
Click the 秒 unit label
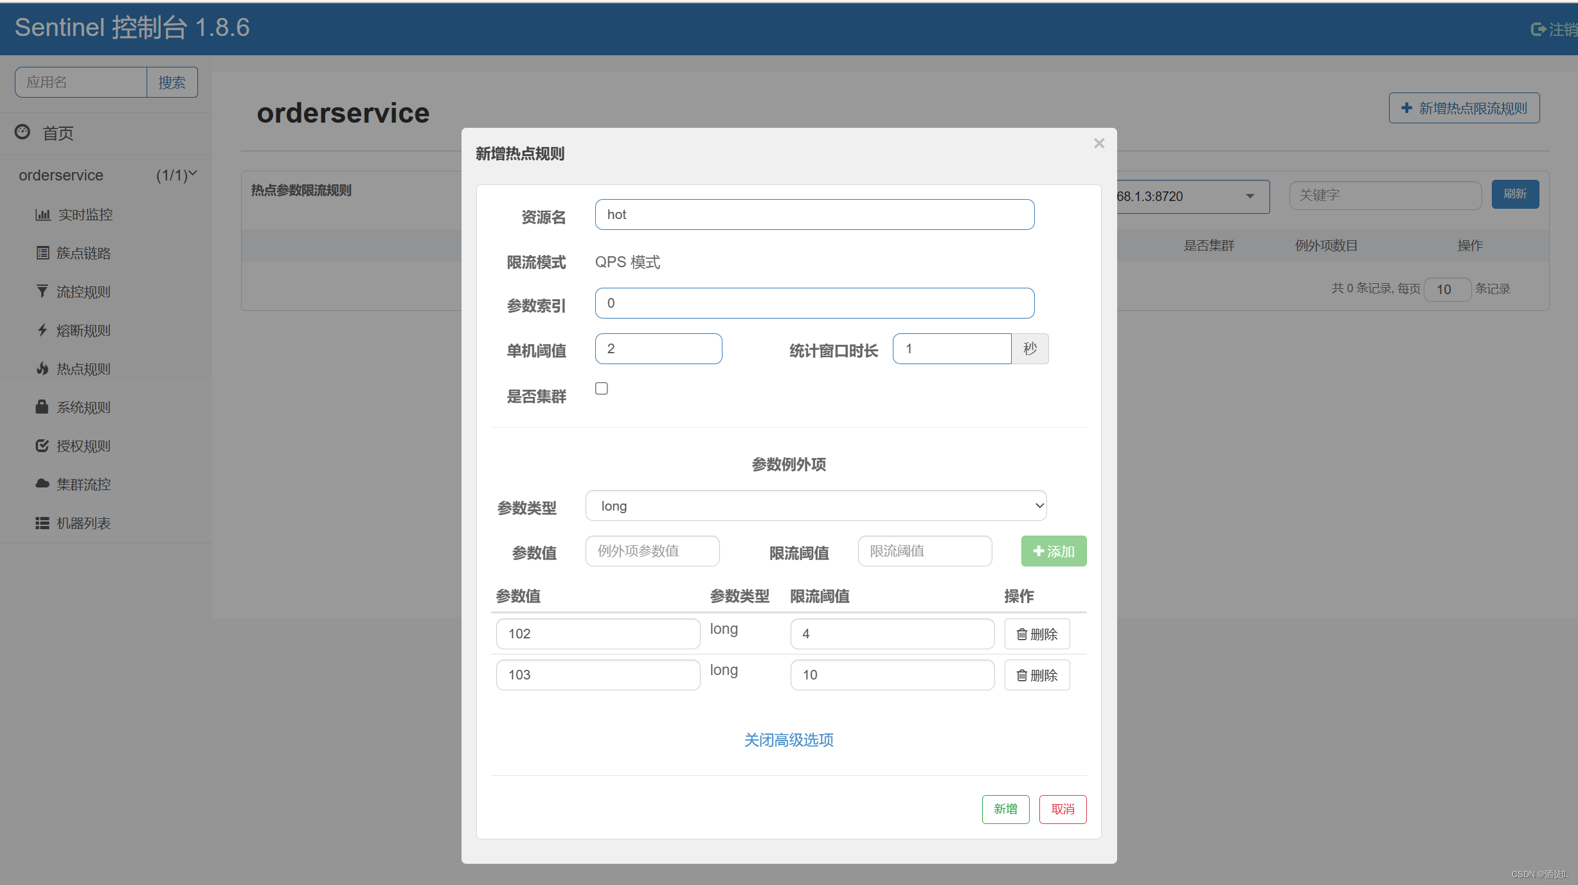(1030, 349)
